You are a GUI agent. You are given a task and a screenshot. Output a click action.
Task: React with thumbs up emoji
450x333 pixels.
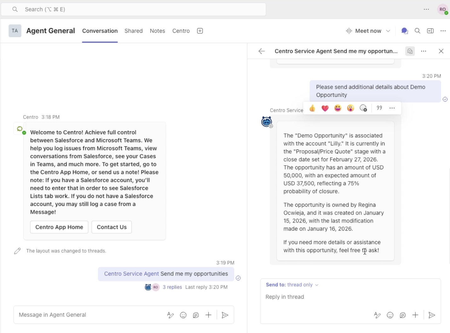click(312, 108)
